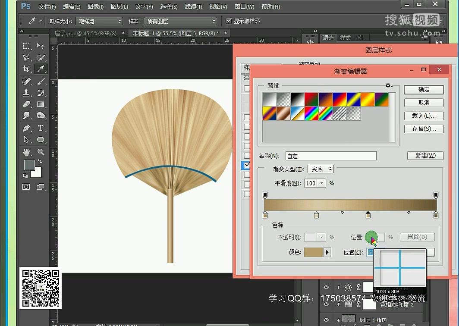Select the black-to-white gradient preset
Viewport: 459px width, 326px height.
coord(297,100)
